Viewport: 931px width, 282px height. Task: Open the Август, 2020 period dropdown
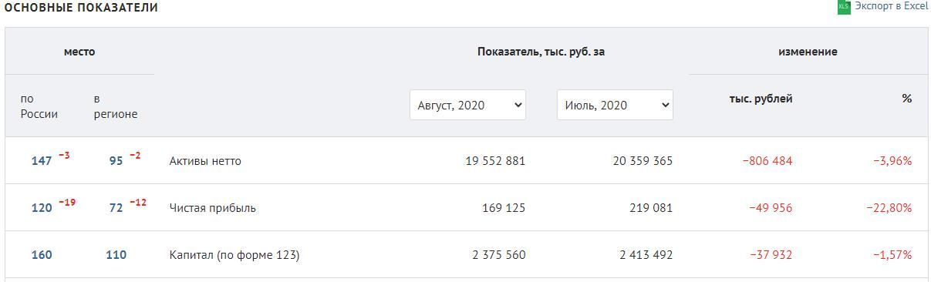467,105
